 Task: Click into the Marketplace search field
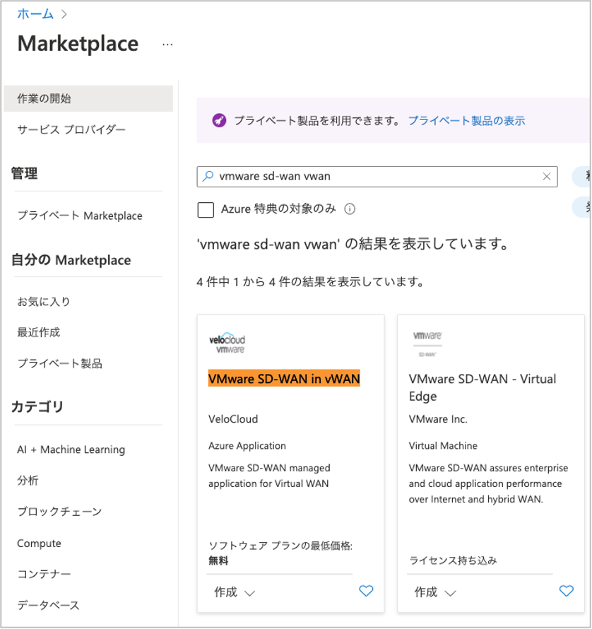pyautogui.click(x=374, y=177)
